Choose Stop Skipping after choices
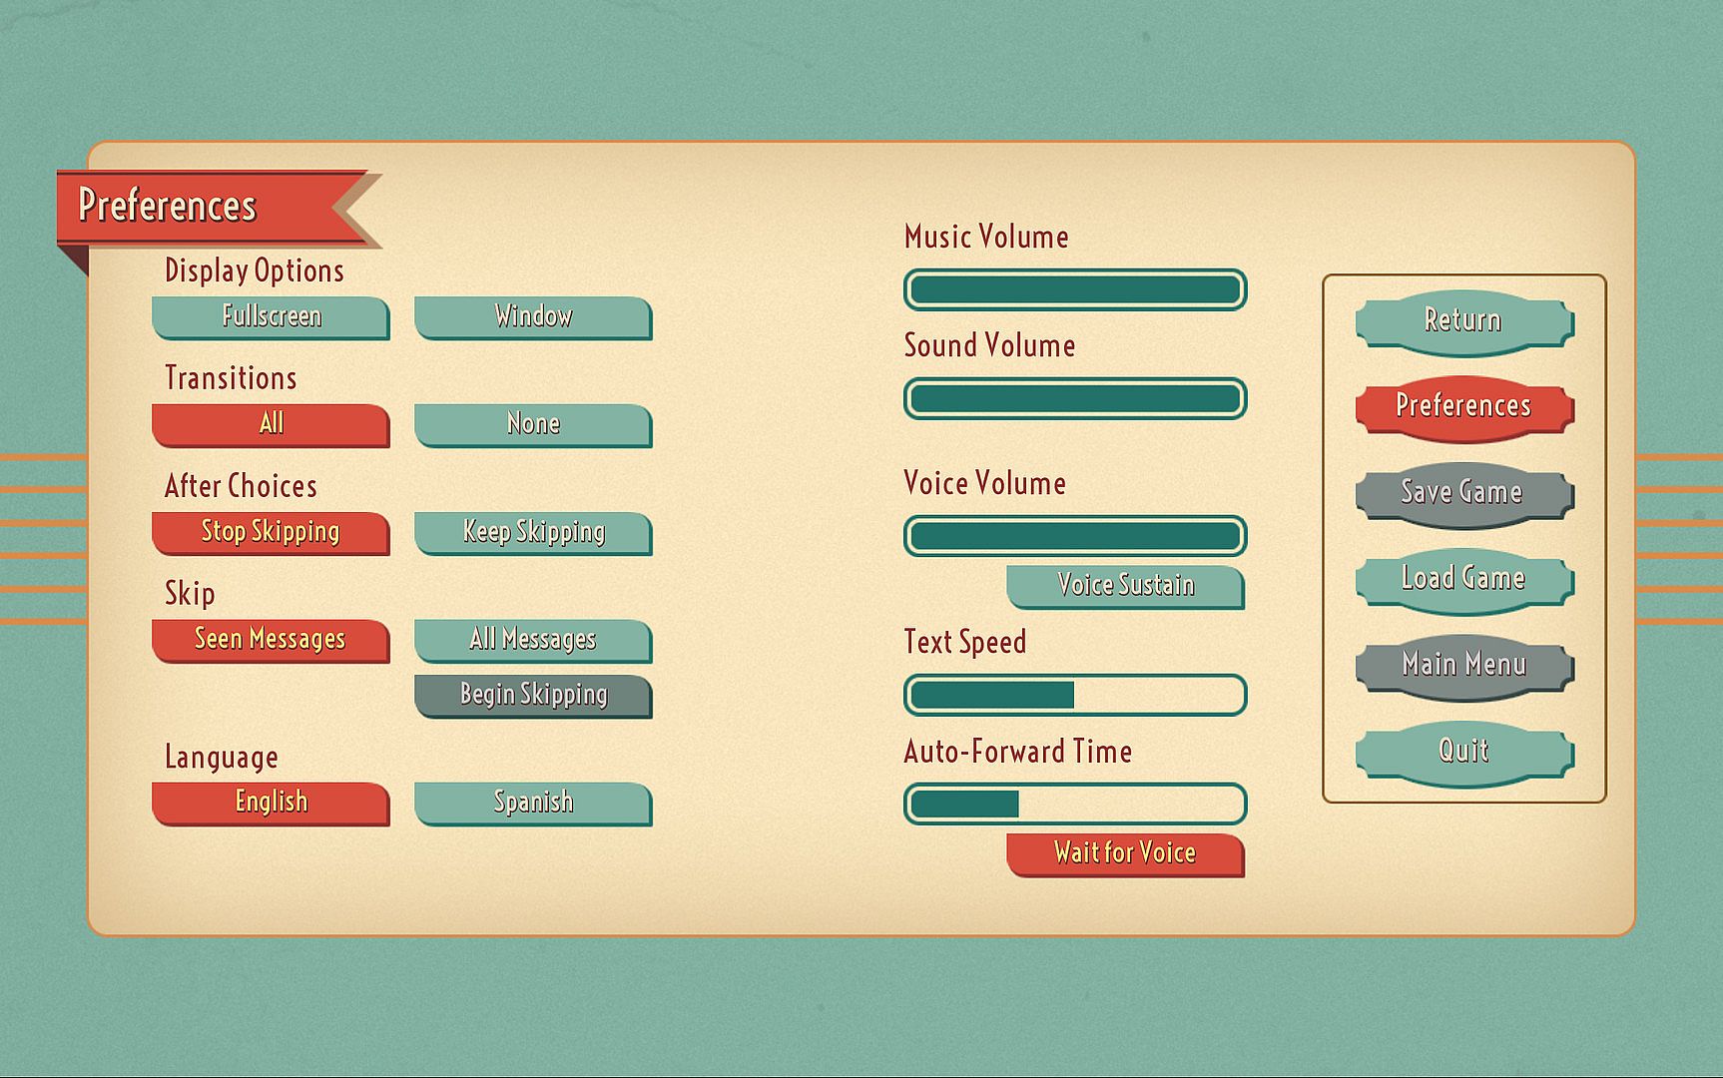This screenshot has height=1078, width=1723. click(x=271, y=533)
